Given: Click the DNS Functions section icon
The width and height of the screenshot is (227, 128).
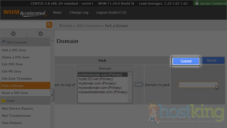Looking at the screenshot, I should point(4,42).
